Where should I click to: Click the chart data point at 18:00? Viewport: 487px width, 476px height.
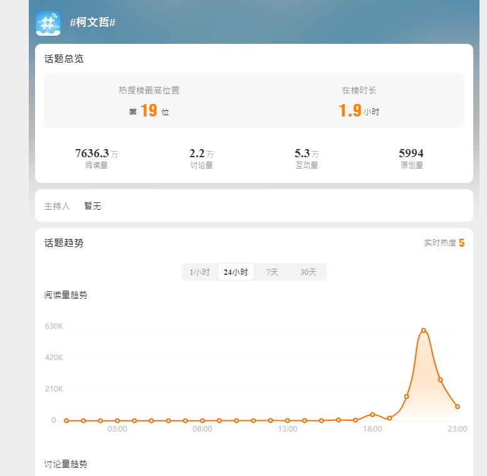click(x=372, y=415)
